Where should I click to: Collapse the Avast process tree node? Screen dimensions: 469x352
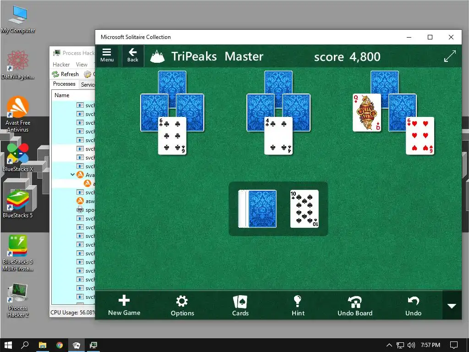pos(72,175)
